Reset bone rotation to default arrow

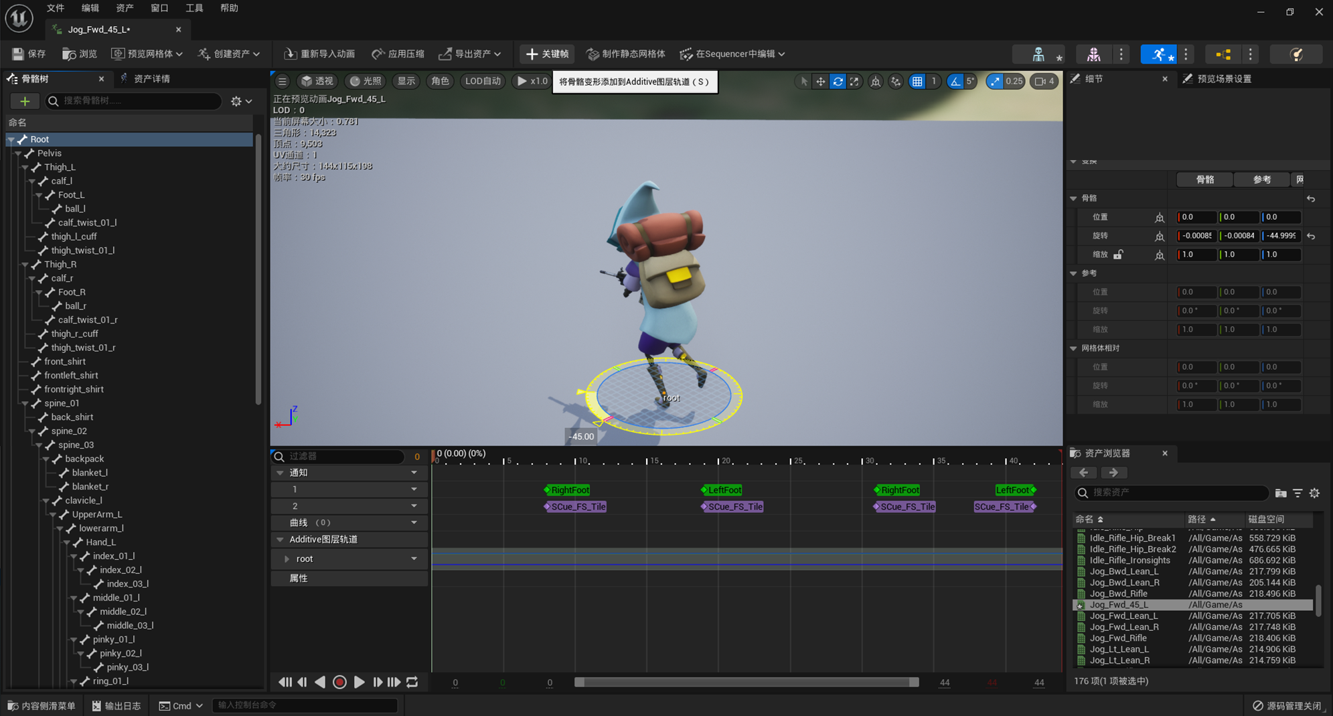click(x=1311, y=236)
